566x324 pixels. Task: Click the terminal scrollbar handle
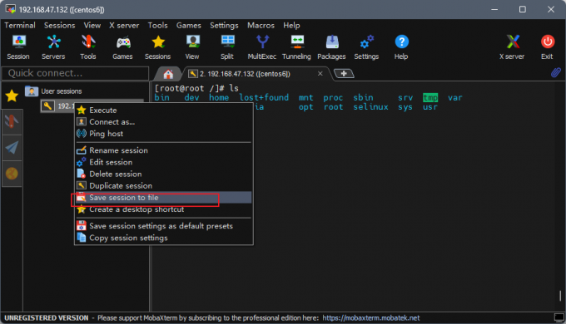(x=560, y=296)
